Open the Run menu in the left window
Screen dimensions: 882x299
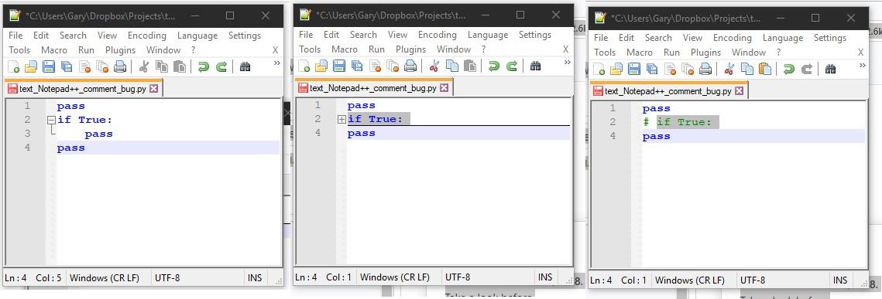click(x=86, y=50)
